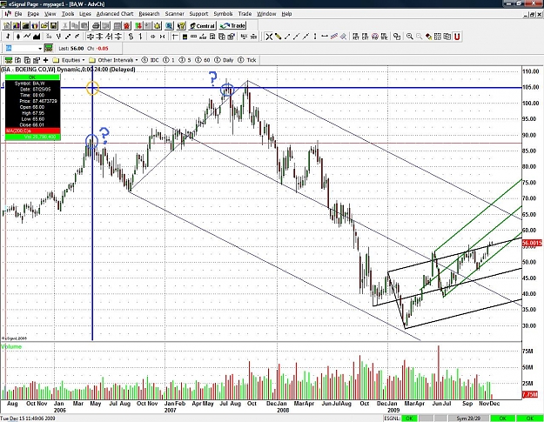The image size is (544, 422).
Task: Open the Lines menu
Action: tap(85, 14)
